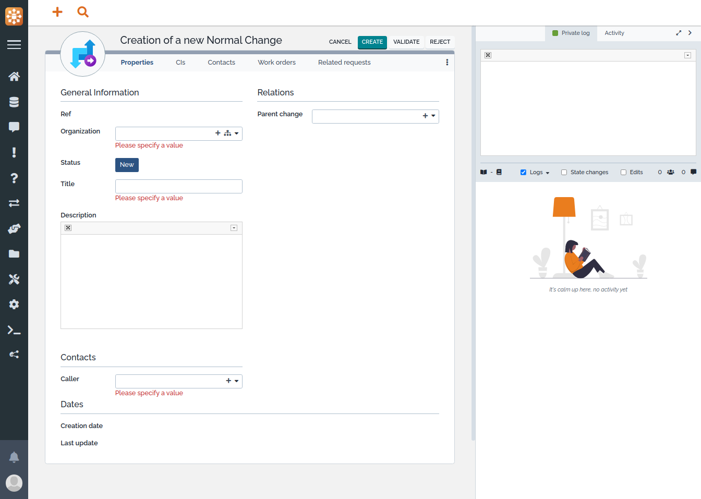The image size is (701, 499).
Task: Click the CANCEL button
Action: (x=340, y=42)
